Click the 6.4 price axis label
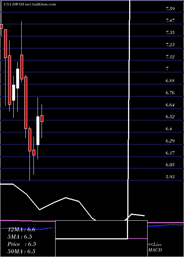Screen dimensions: 184x257 click(x=169, y=128)
